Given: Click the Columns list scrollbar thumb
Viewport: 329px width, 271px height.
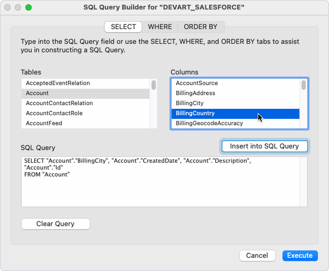Looking at the screenshot, I should [304, 85].
